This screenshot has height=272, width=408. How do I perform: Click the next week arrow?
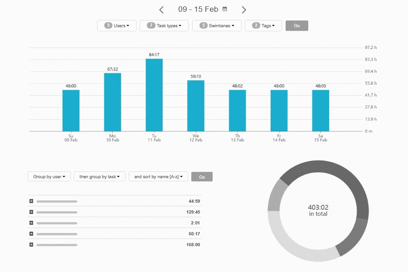coord(244,9)
